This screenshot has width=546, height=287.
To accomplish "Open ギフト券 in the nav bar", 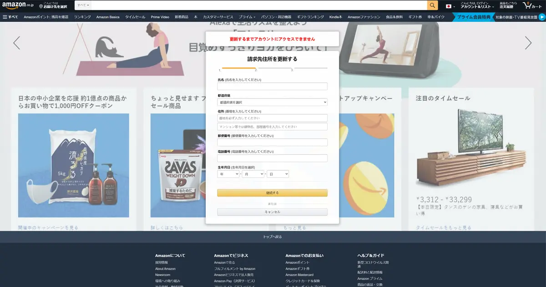I will click(415, 17).
